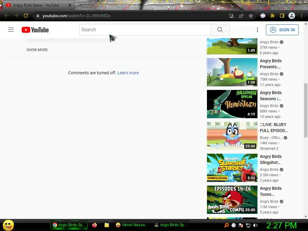This screenshot has width=308, height=231.
Task: Click scrollbar down arrow
Action: [x=306, y=217]
